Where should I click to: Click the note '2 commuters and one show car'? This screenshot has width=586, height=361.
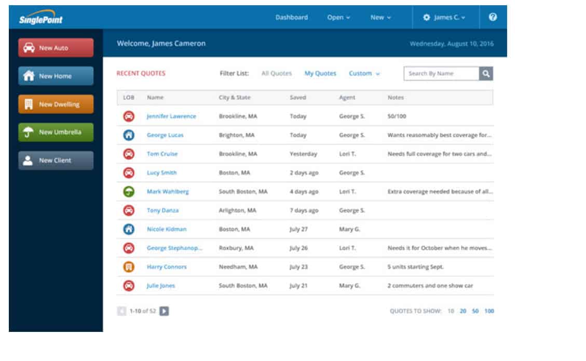[x=430, y=286]
